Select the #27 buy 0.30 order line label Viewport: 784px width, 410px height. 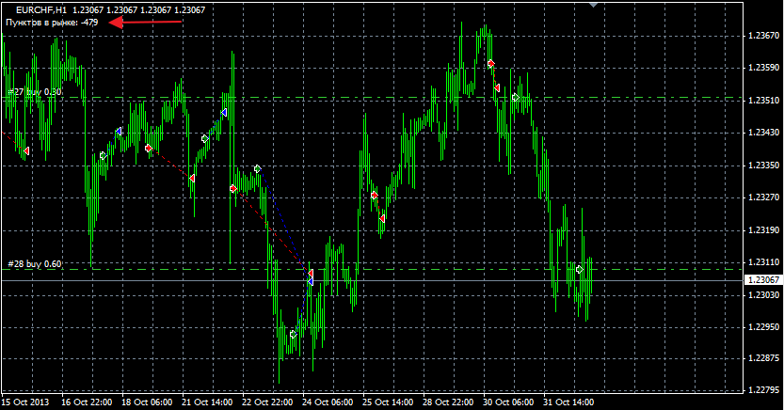(x=35, y=92)
